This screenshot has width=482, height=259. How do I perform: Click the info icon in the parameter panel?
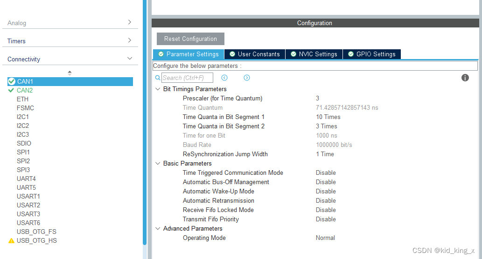pos(465,78)
